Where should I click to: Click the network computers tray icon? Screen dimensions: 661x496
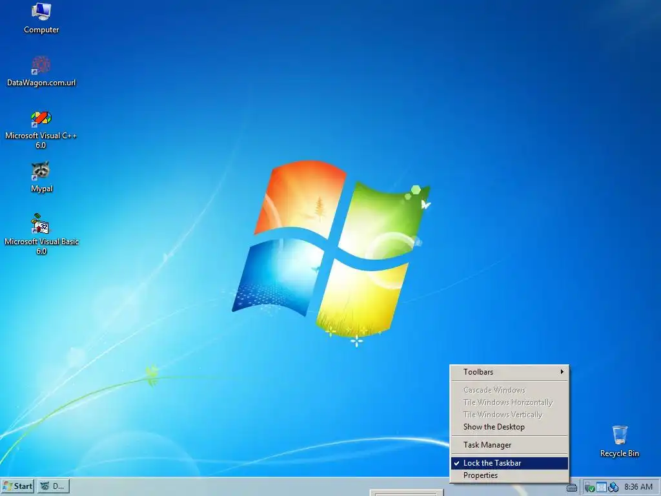coord(613,487)
